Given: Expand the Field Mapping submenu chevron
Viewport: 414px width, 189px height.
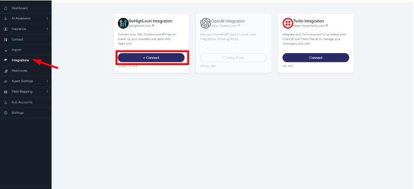Looking at the screenshot, I should pos(47,92).
